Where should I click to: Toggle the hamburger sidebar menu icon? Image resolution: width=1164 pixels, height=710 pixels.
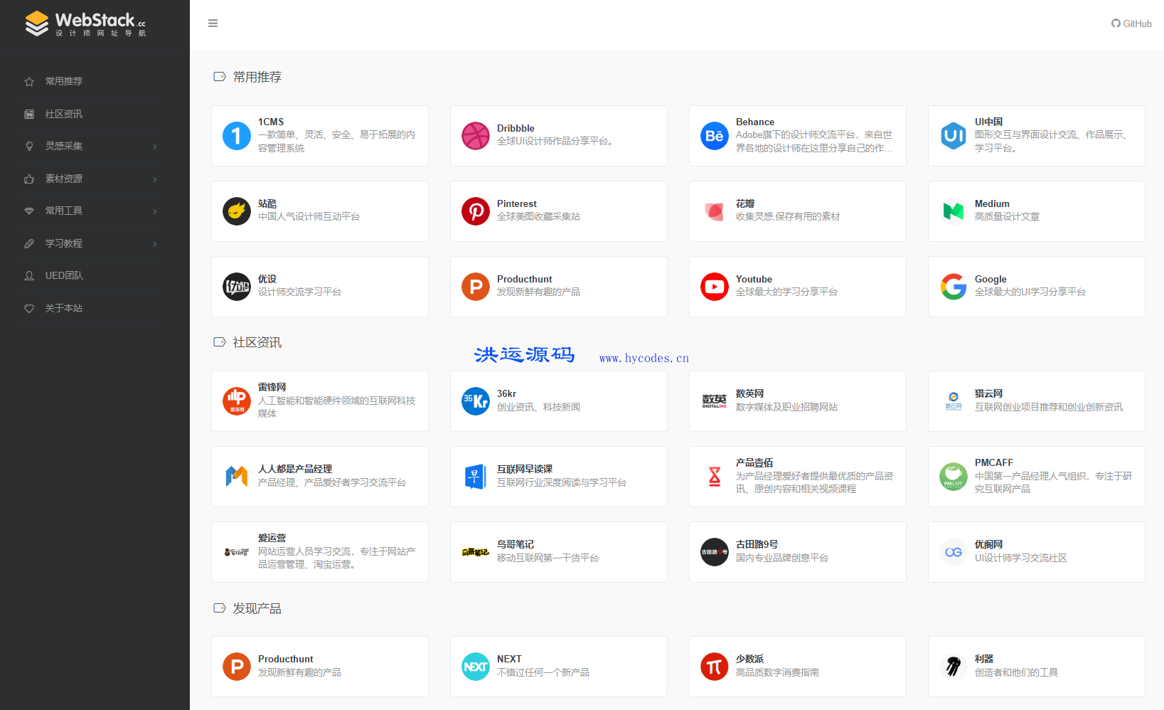click(x=213, y=23)
